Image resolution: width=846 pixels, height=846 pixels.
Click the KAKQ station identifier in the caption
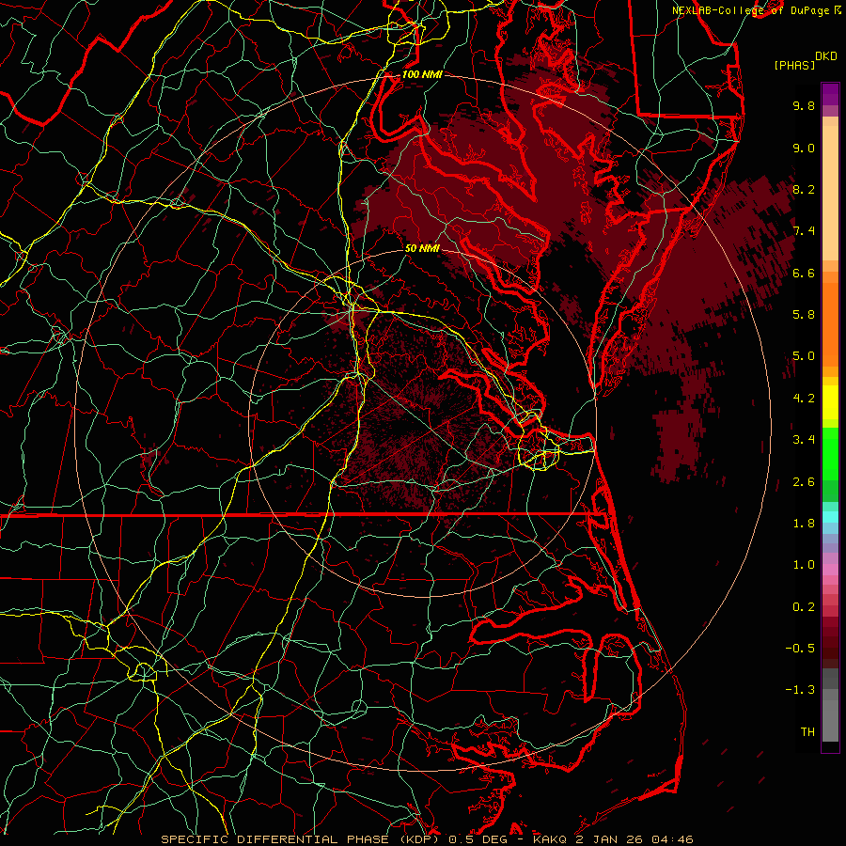[550, 839]
